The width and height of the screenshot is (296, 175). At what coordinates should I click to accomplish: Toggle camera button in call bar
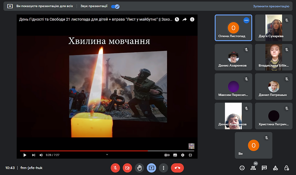point(127,168)
